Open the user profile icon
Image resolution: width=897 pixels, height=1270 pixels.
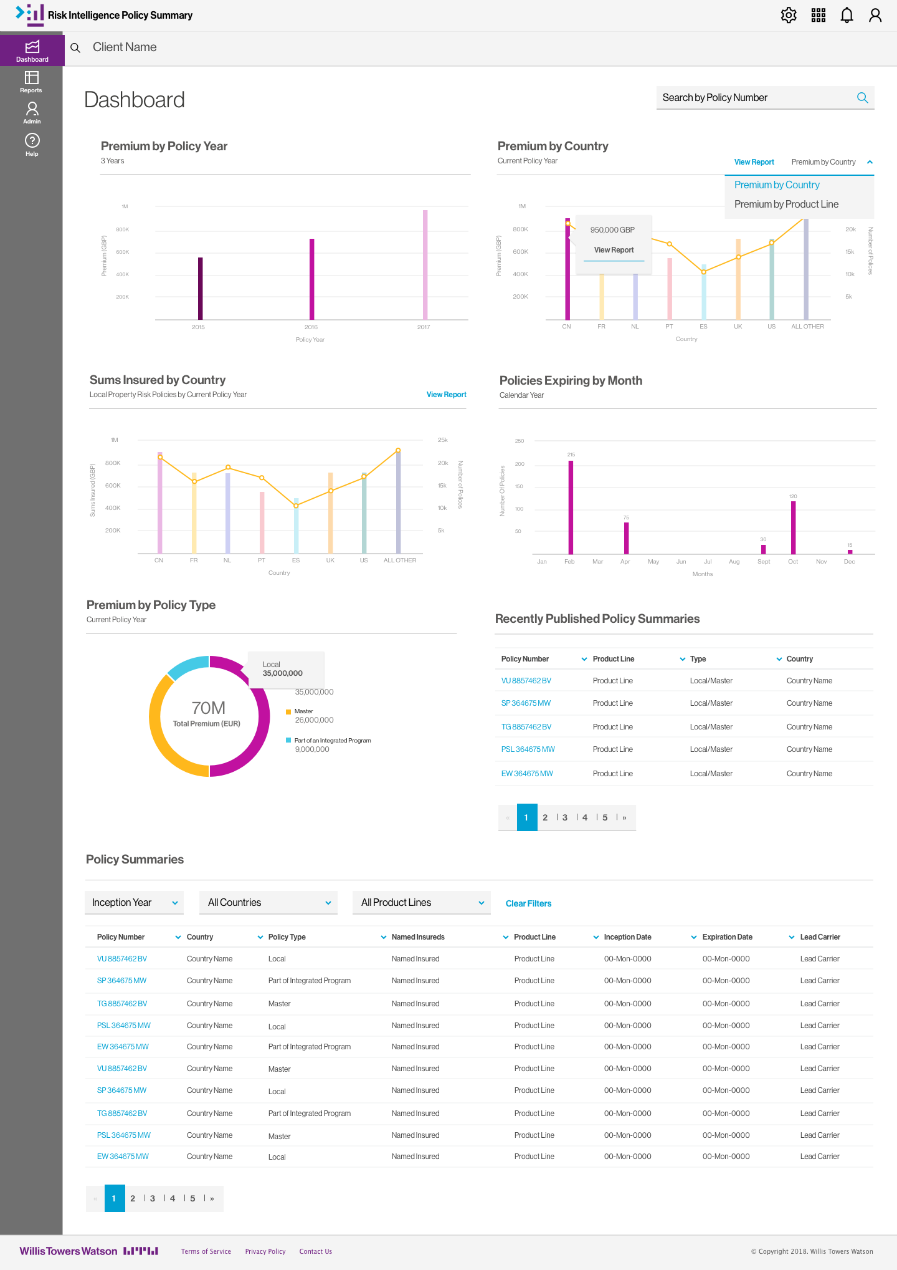pos(875,15)
